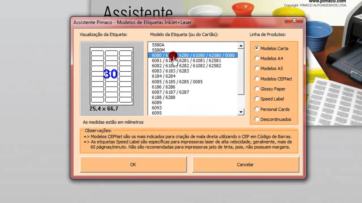Select highlighted model 6080 / 6180 row
362x203 pixels.
pyautogui.click(x=193, y=55)
